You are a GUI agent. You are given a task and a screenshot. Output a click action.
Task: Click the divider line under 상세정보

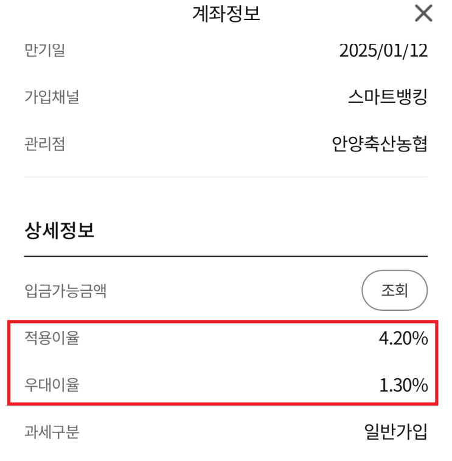coord(226,257)
